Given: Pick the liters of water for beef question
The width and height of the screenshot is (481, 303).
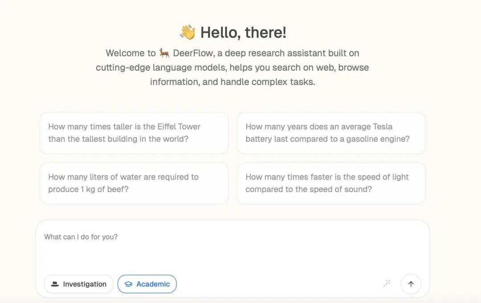Looking at the screenshot, I should pyautogui.click(x=134, y=183).
